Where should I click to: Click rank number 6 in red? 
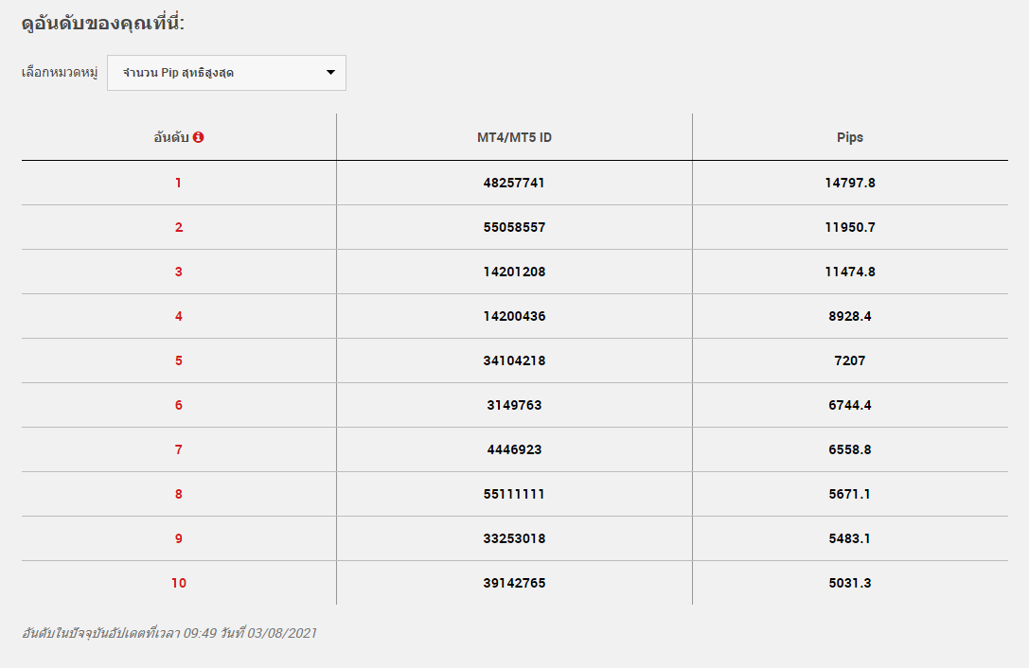(x=179, y=405)
